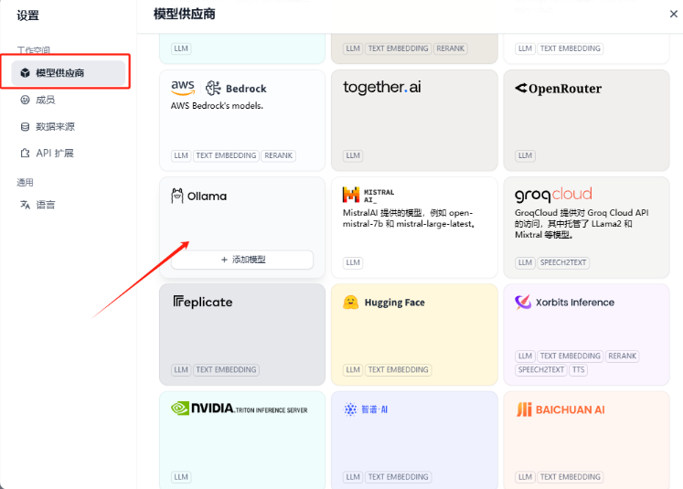Click RERANK tag on Xorbits Inference card

point(622,356)
